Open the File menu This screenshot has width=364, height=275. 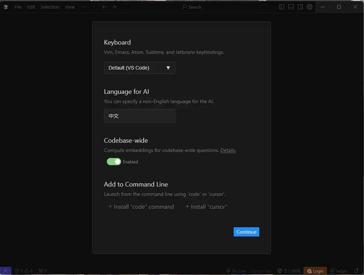click(x=18, y=7)
